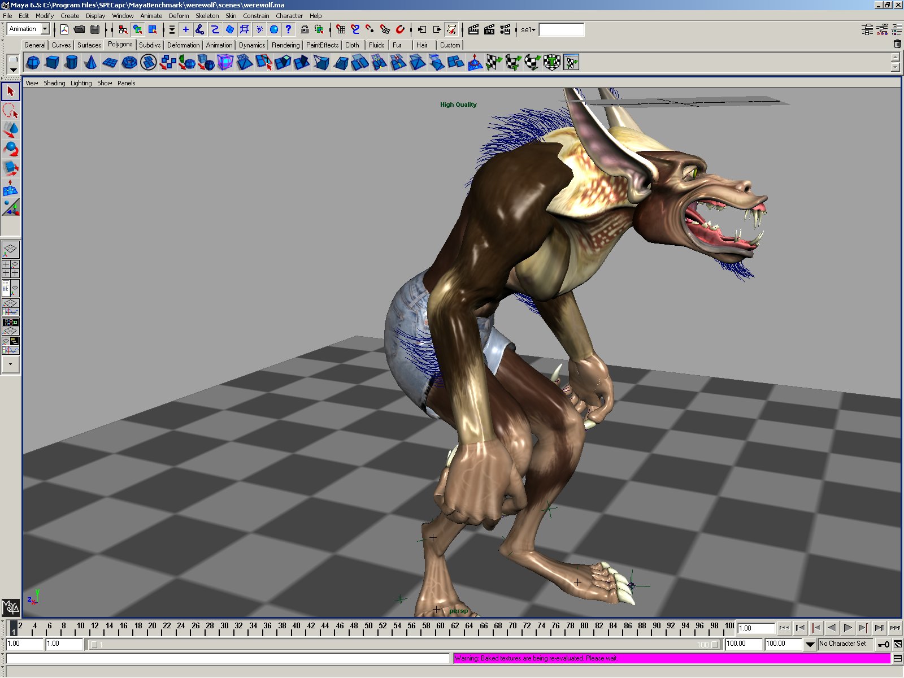Create a polygon plane from shelf
The height and width of the screenshot is (678, 904).
(110, 63)
